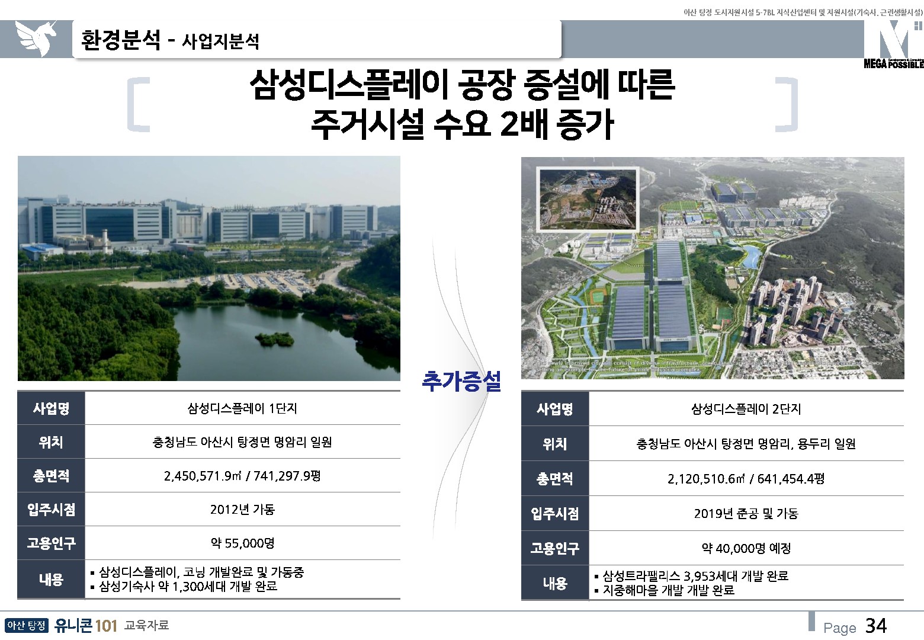Click the MEGA POSSIBLE logo

(x=894, y=44)
